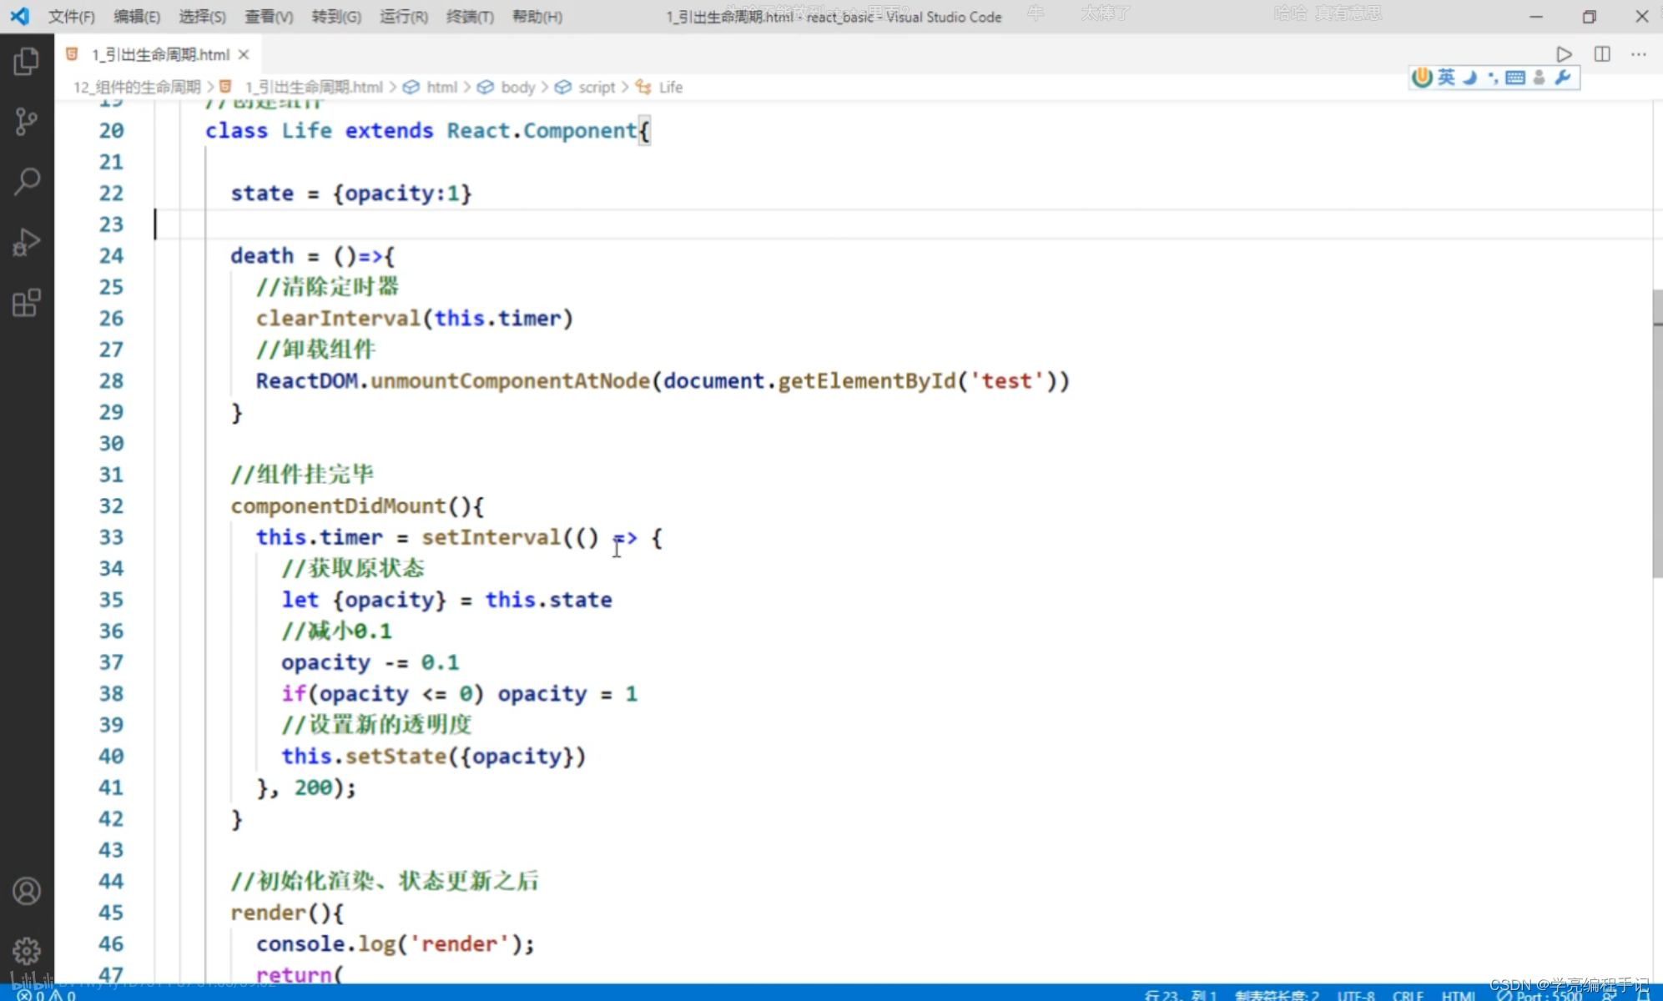Open the Run and Debug view

pos(27,242)
